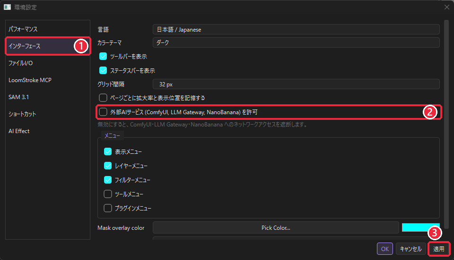This screenshot has height=260, width=454.
Task: Click the カラーテーマ label
Action: [109, 43]
